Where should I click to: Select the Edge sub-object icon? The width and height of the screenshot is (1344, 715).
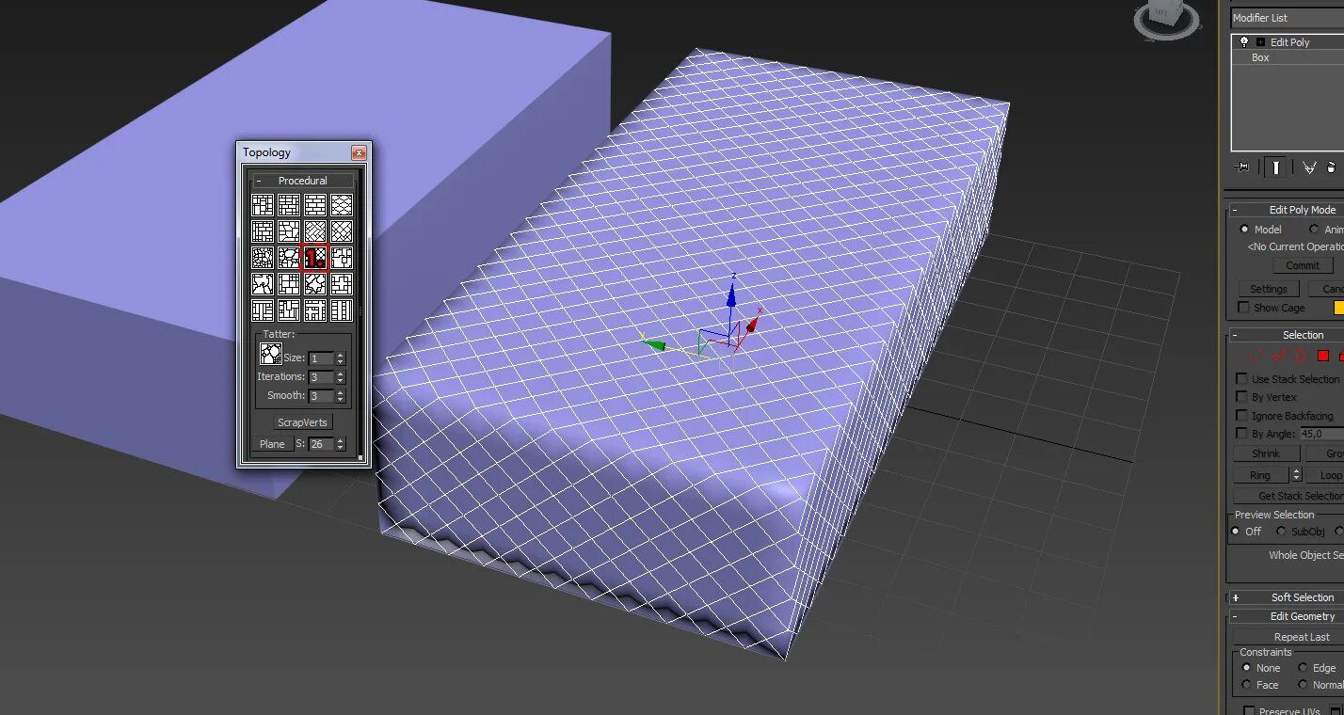coord(1278,356)
